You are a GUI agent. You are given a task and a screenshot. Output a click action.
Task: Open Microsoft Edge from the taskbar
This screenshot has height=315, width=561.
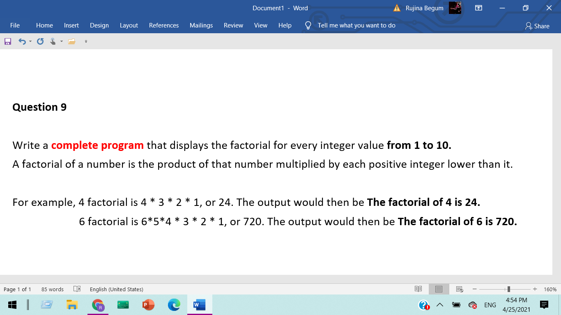click(x=174, y=305)
